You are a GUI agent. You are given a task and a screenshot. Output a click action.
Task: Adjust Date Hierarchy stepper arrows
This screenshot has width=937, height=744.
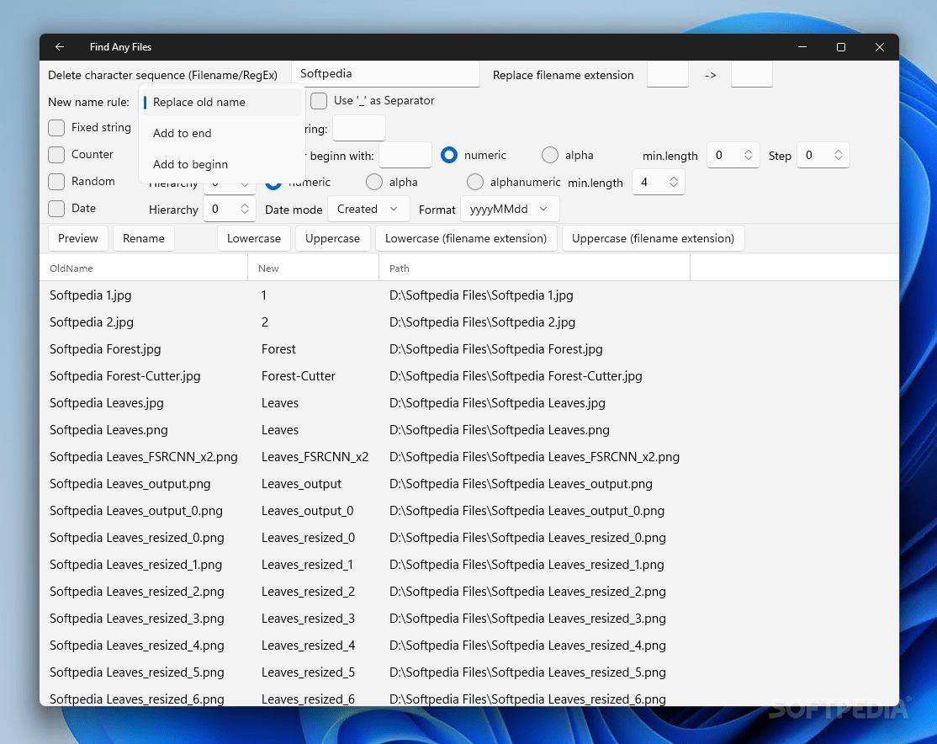click(x=245, y=209)
